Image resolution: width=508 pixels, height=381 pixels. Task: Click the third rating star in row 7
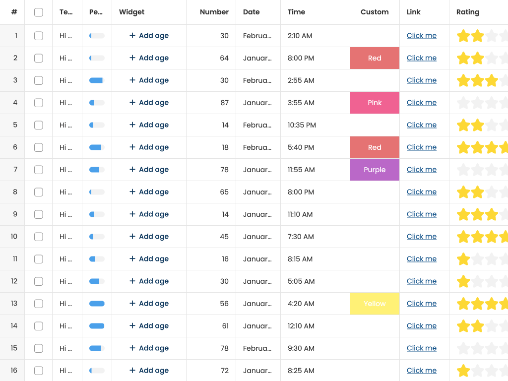point(491,170)
